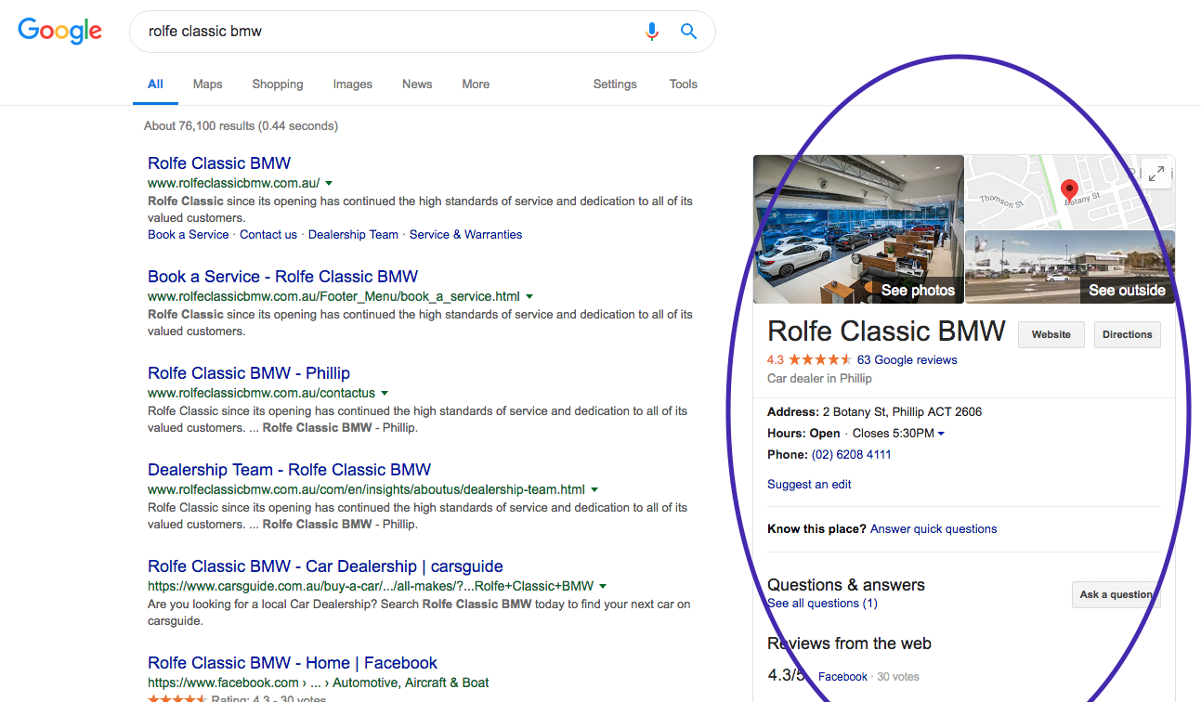Click Questions & answers heading
1201x702 pixels.
pyautogui.click(x=846, y=584)
